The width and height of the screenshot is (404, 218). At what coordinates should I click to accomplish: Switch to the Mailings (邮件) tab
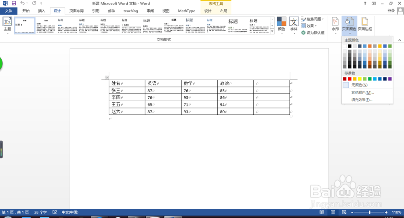click(112, 11)
